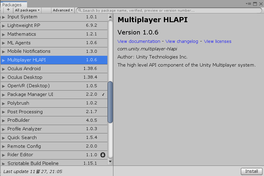Click the search magnifier icon
The height and width of the screenshot is (176, 264).
[x=80, y=10]
